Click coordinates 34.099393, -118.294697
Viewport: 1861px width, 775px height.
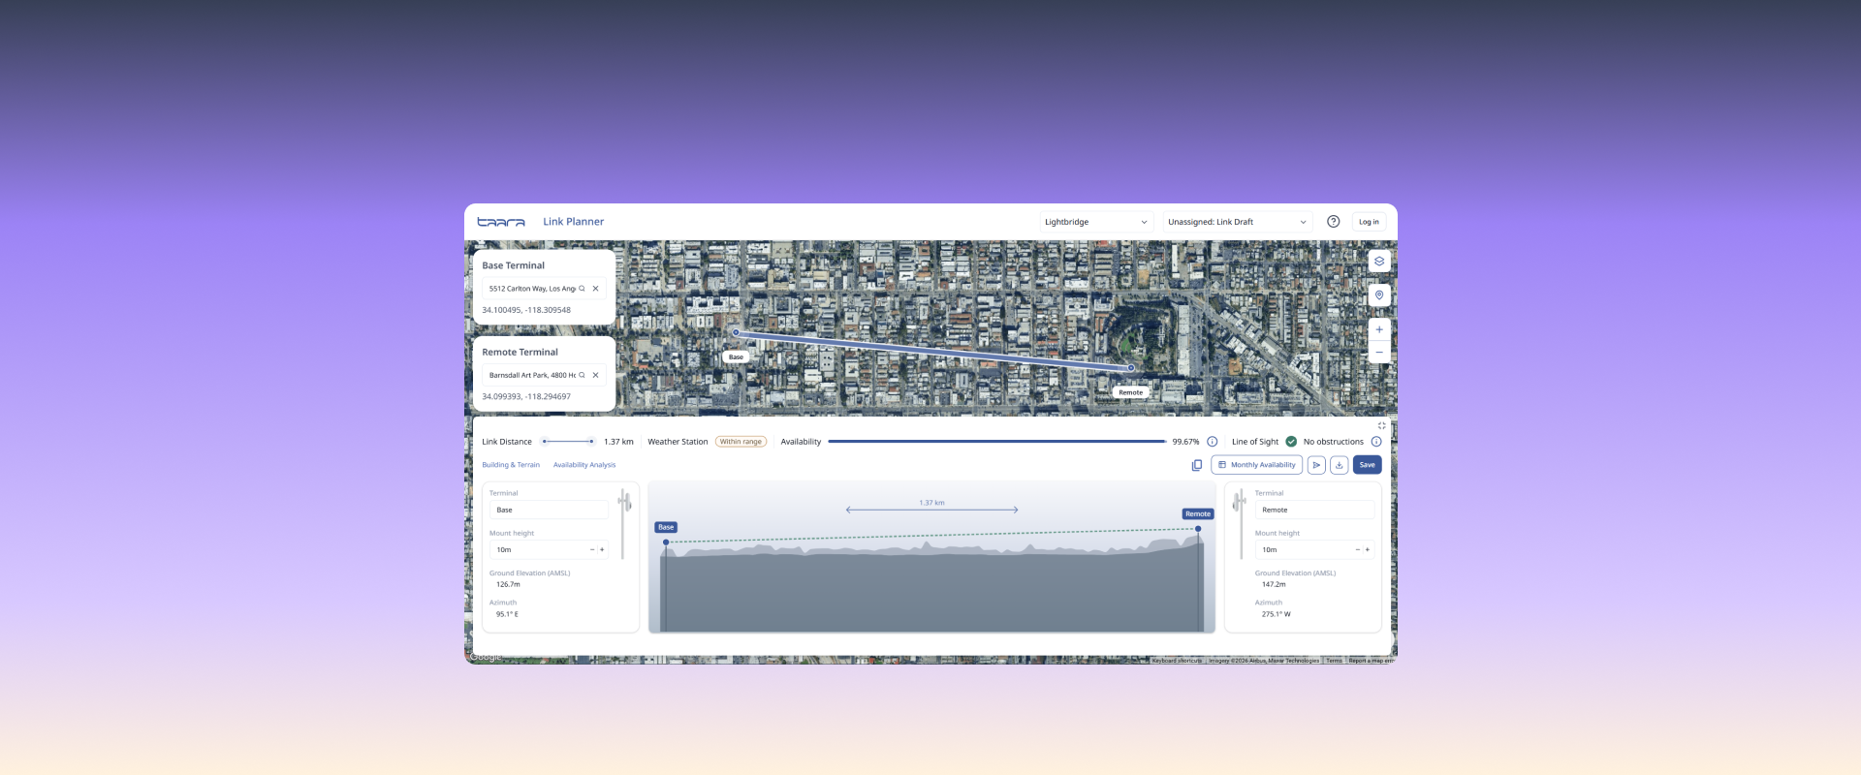(x=526, y=396)
